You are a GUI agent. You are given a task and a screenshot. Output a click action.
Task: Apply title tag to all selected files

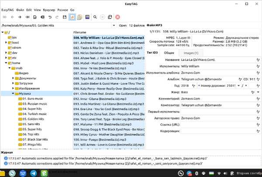(x=258, y=60)
